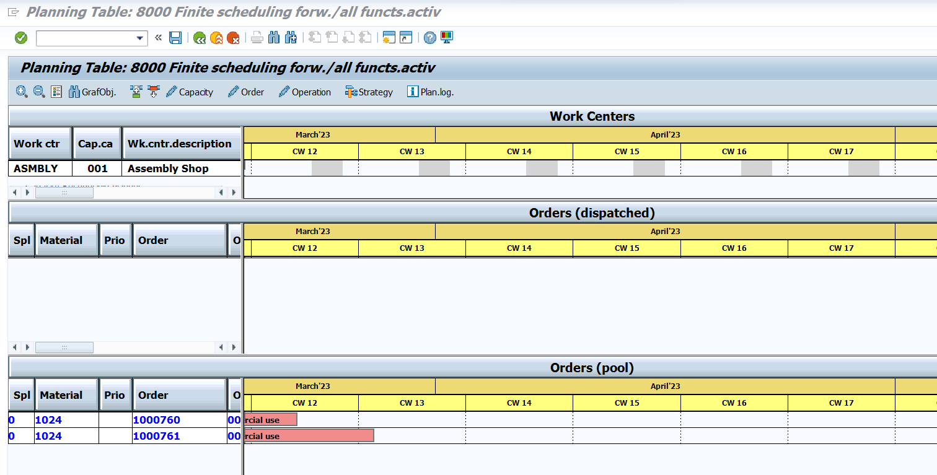937x475 pixels.
Task: Select the red order bar for 1000761
Action: pyautogui.click(x=308, y=435)
